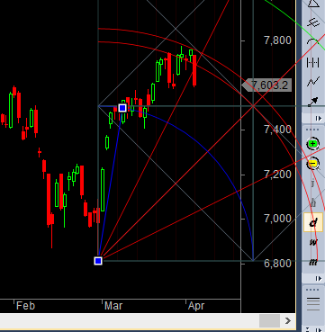Open the line style lines icon
Viewport: 325px width, 332px height.
313,304
